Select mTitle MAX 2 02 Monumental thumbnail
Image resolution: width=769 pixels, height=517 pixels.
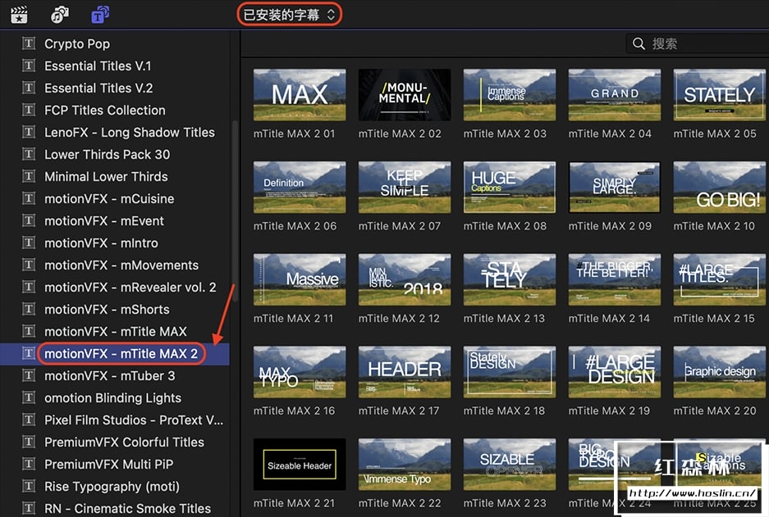point(404,94)
